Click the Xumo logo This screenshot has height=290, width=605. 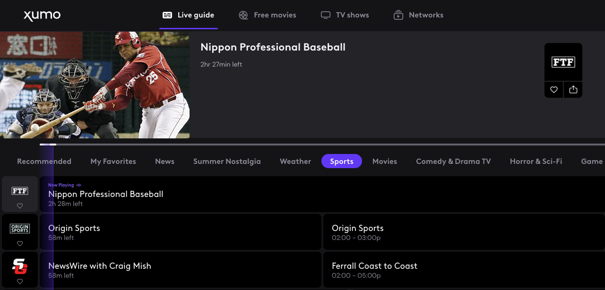pyautogui.click(x=42, y=16)
